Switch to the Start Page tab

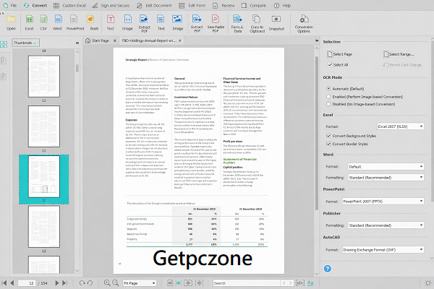pyautogui.click(x=98, y=40)
